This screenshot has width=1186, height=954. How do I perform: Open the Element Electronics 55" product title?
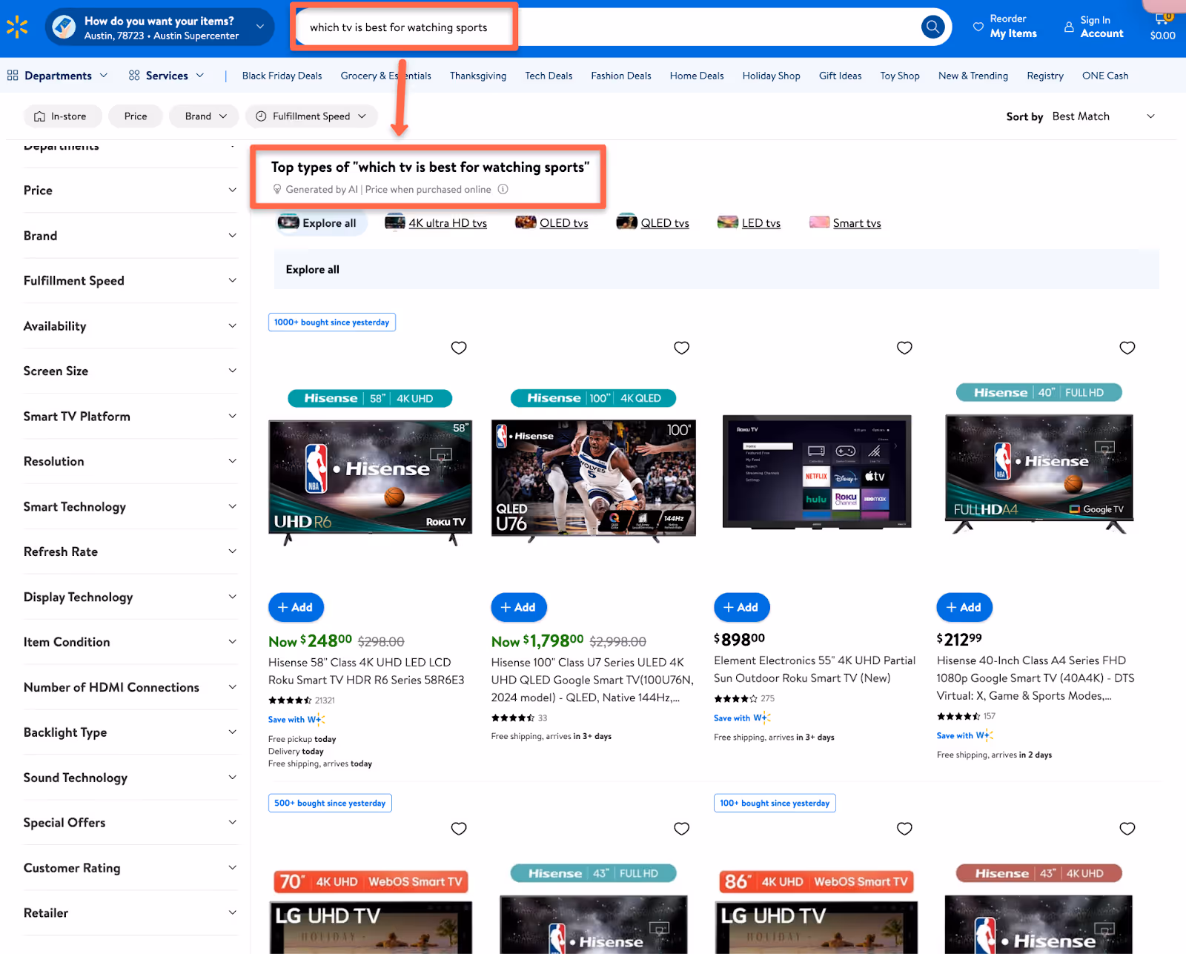tap(815, 669)
